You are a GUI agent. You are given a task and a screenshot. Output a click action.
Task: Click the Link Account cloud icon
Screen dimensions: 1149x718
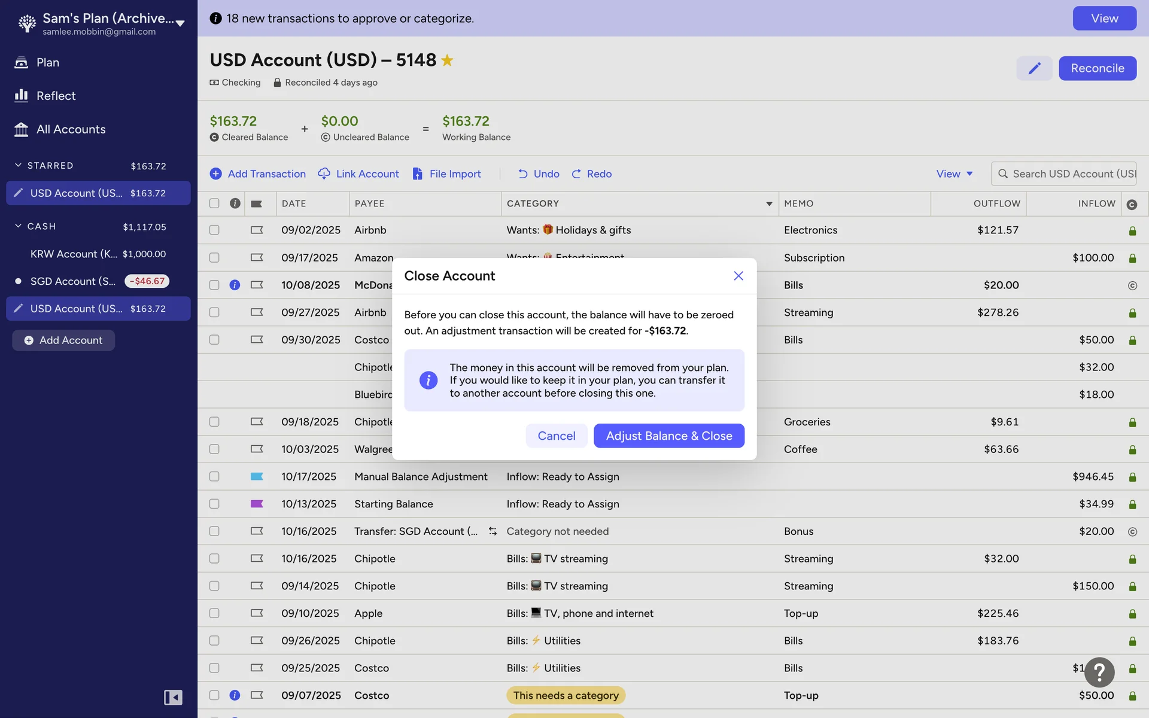coord(324,174)
